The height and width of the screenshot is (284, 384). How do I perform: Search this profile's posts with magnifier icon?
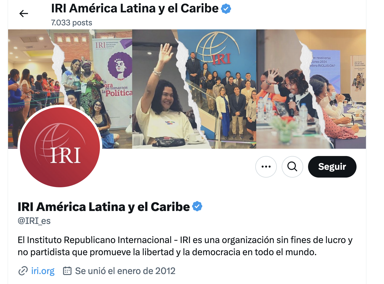click(x=292, y=167)
